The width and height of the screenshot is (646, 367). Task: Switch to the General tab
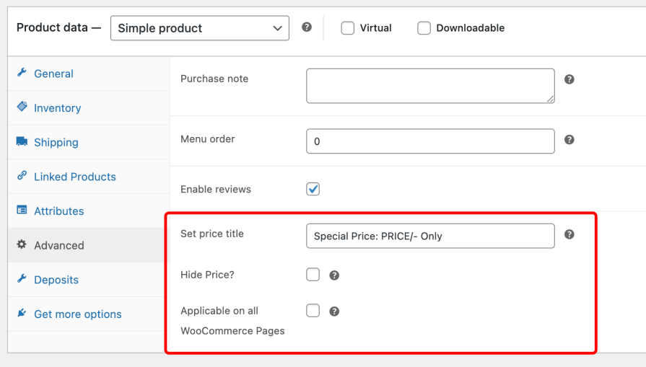click(x=53, y=74)
